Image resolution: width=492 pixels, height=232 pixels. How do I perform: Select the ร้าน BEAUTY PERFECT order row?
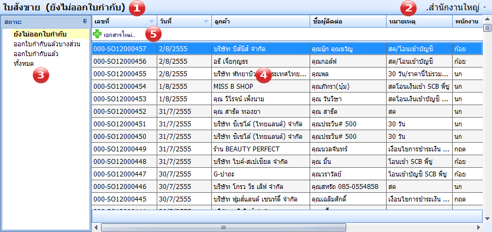[246, 149]
